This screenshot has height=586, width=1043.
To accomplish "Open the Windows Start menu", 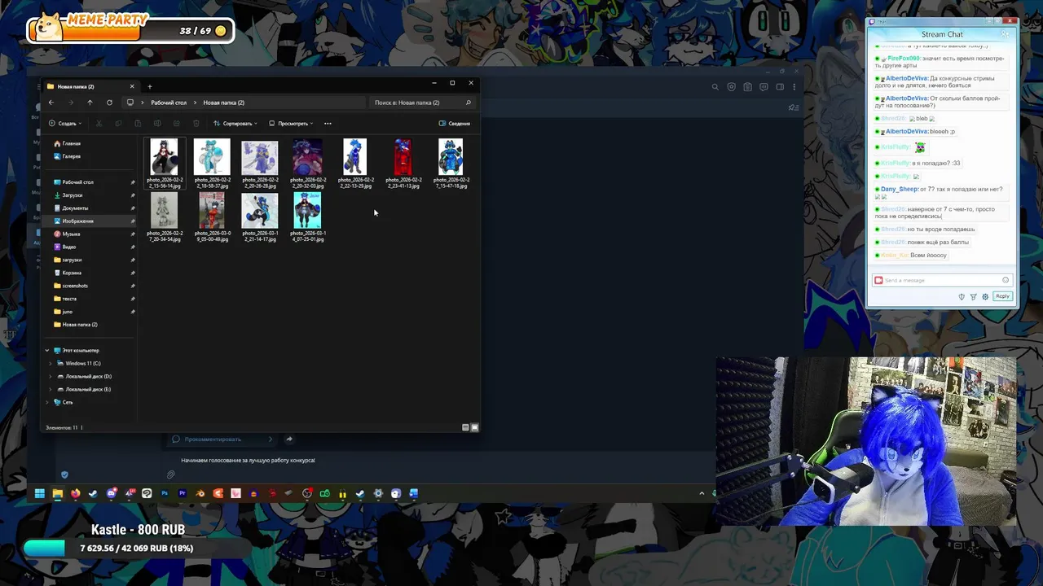I will point(39,493).
